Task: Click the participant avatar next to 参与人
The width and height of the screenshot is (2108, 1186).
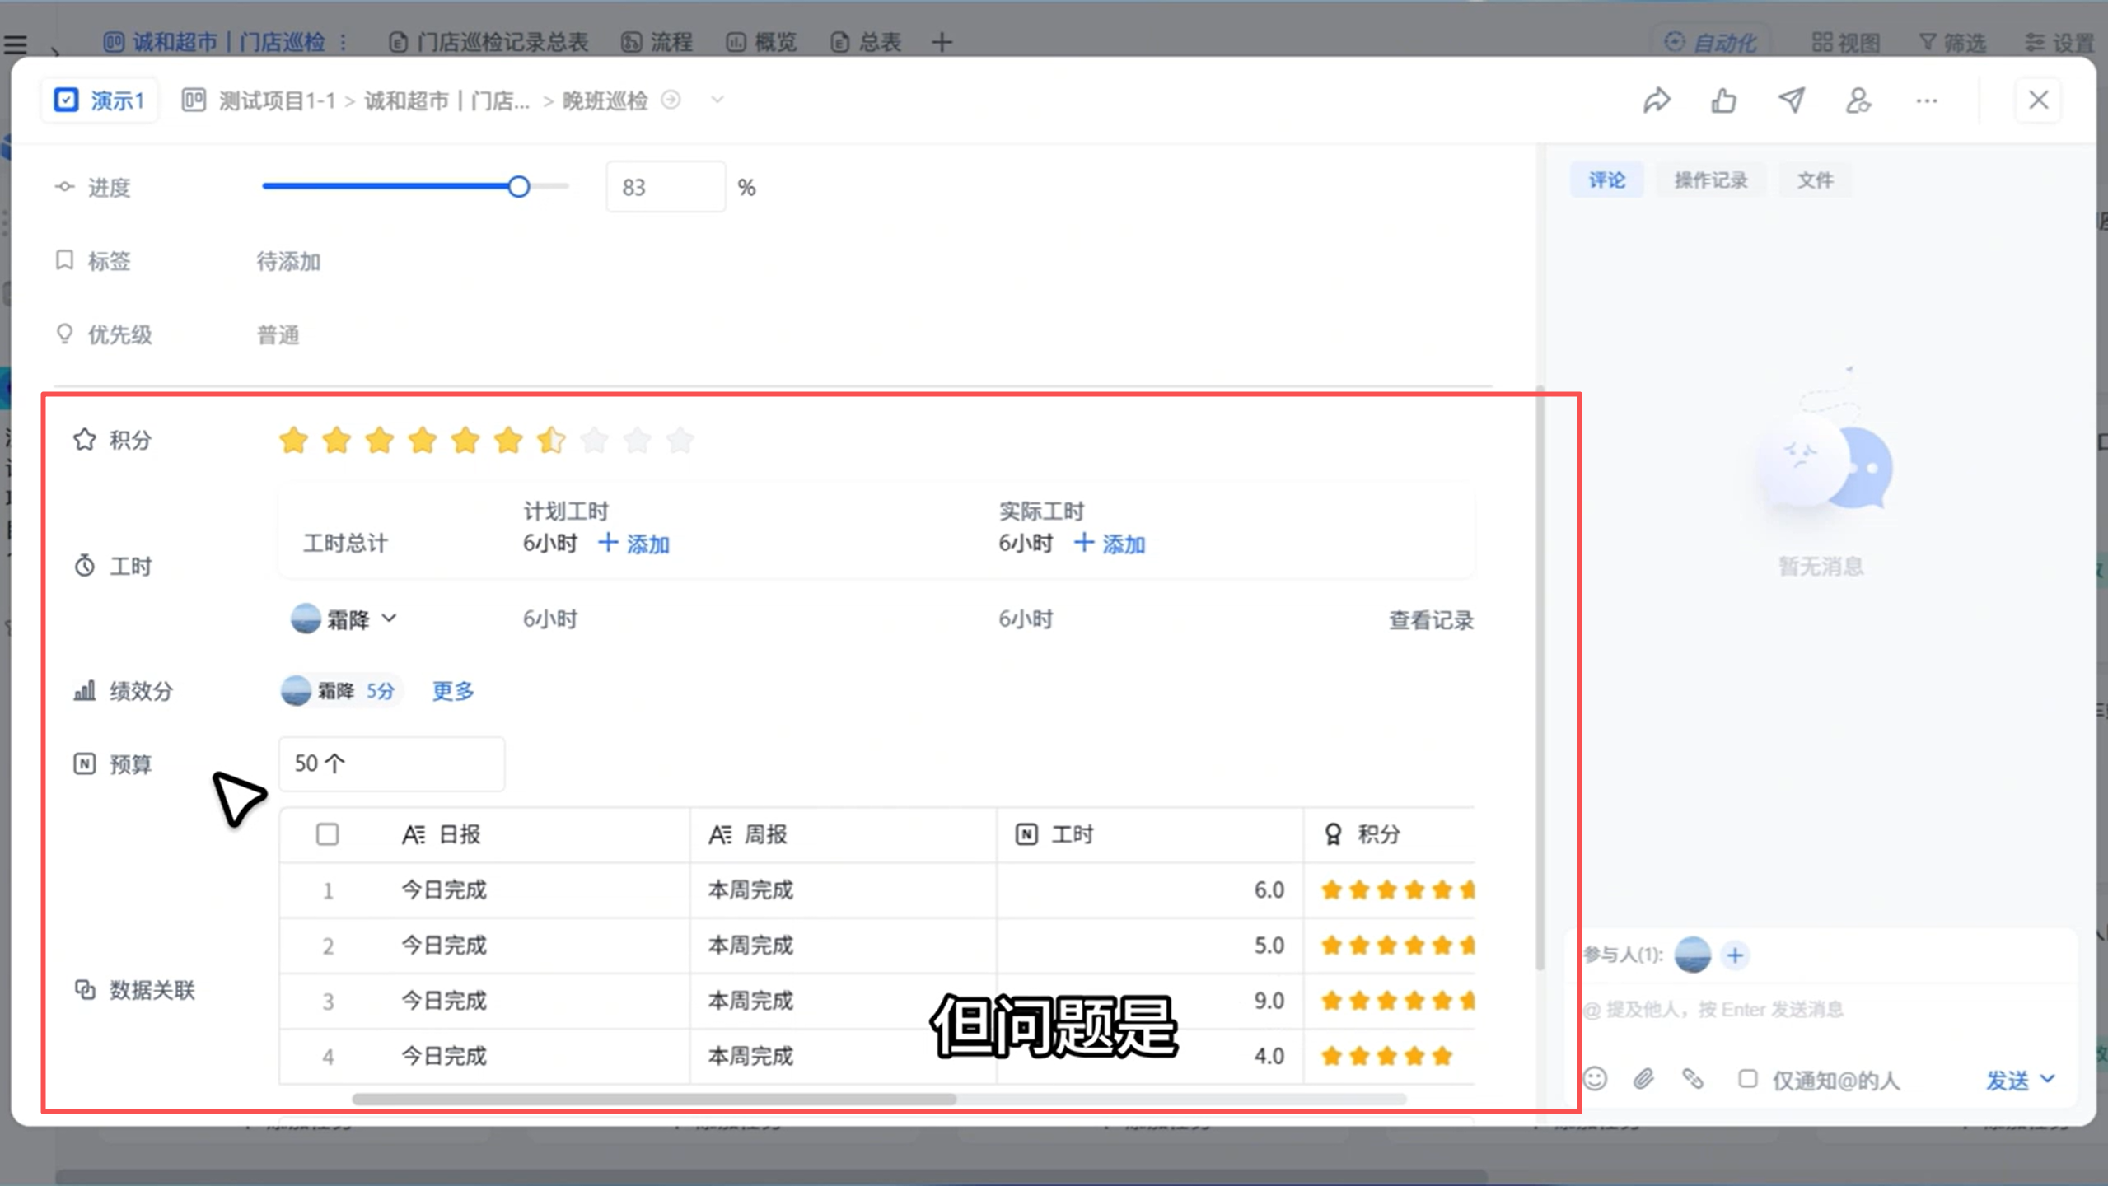Action: pyautogui.click(x=1693, y=955)
